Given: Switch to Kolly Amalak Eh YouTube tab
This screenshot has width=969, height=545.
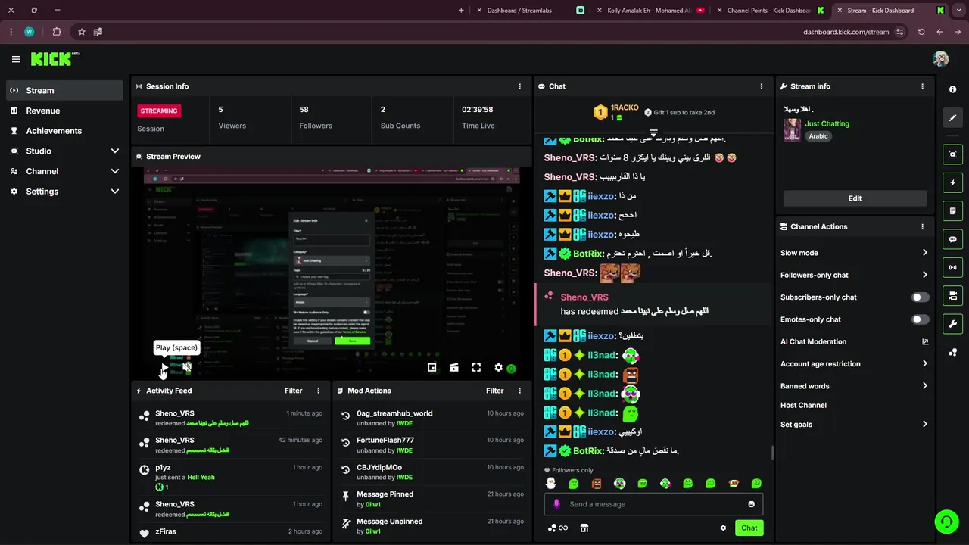Looking at the screenshot, I should click(650, 11).
